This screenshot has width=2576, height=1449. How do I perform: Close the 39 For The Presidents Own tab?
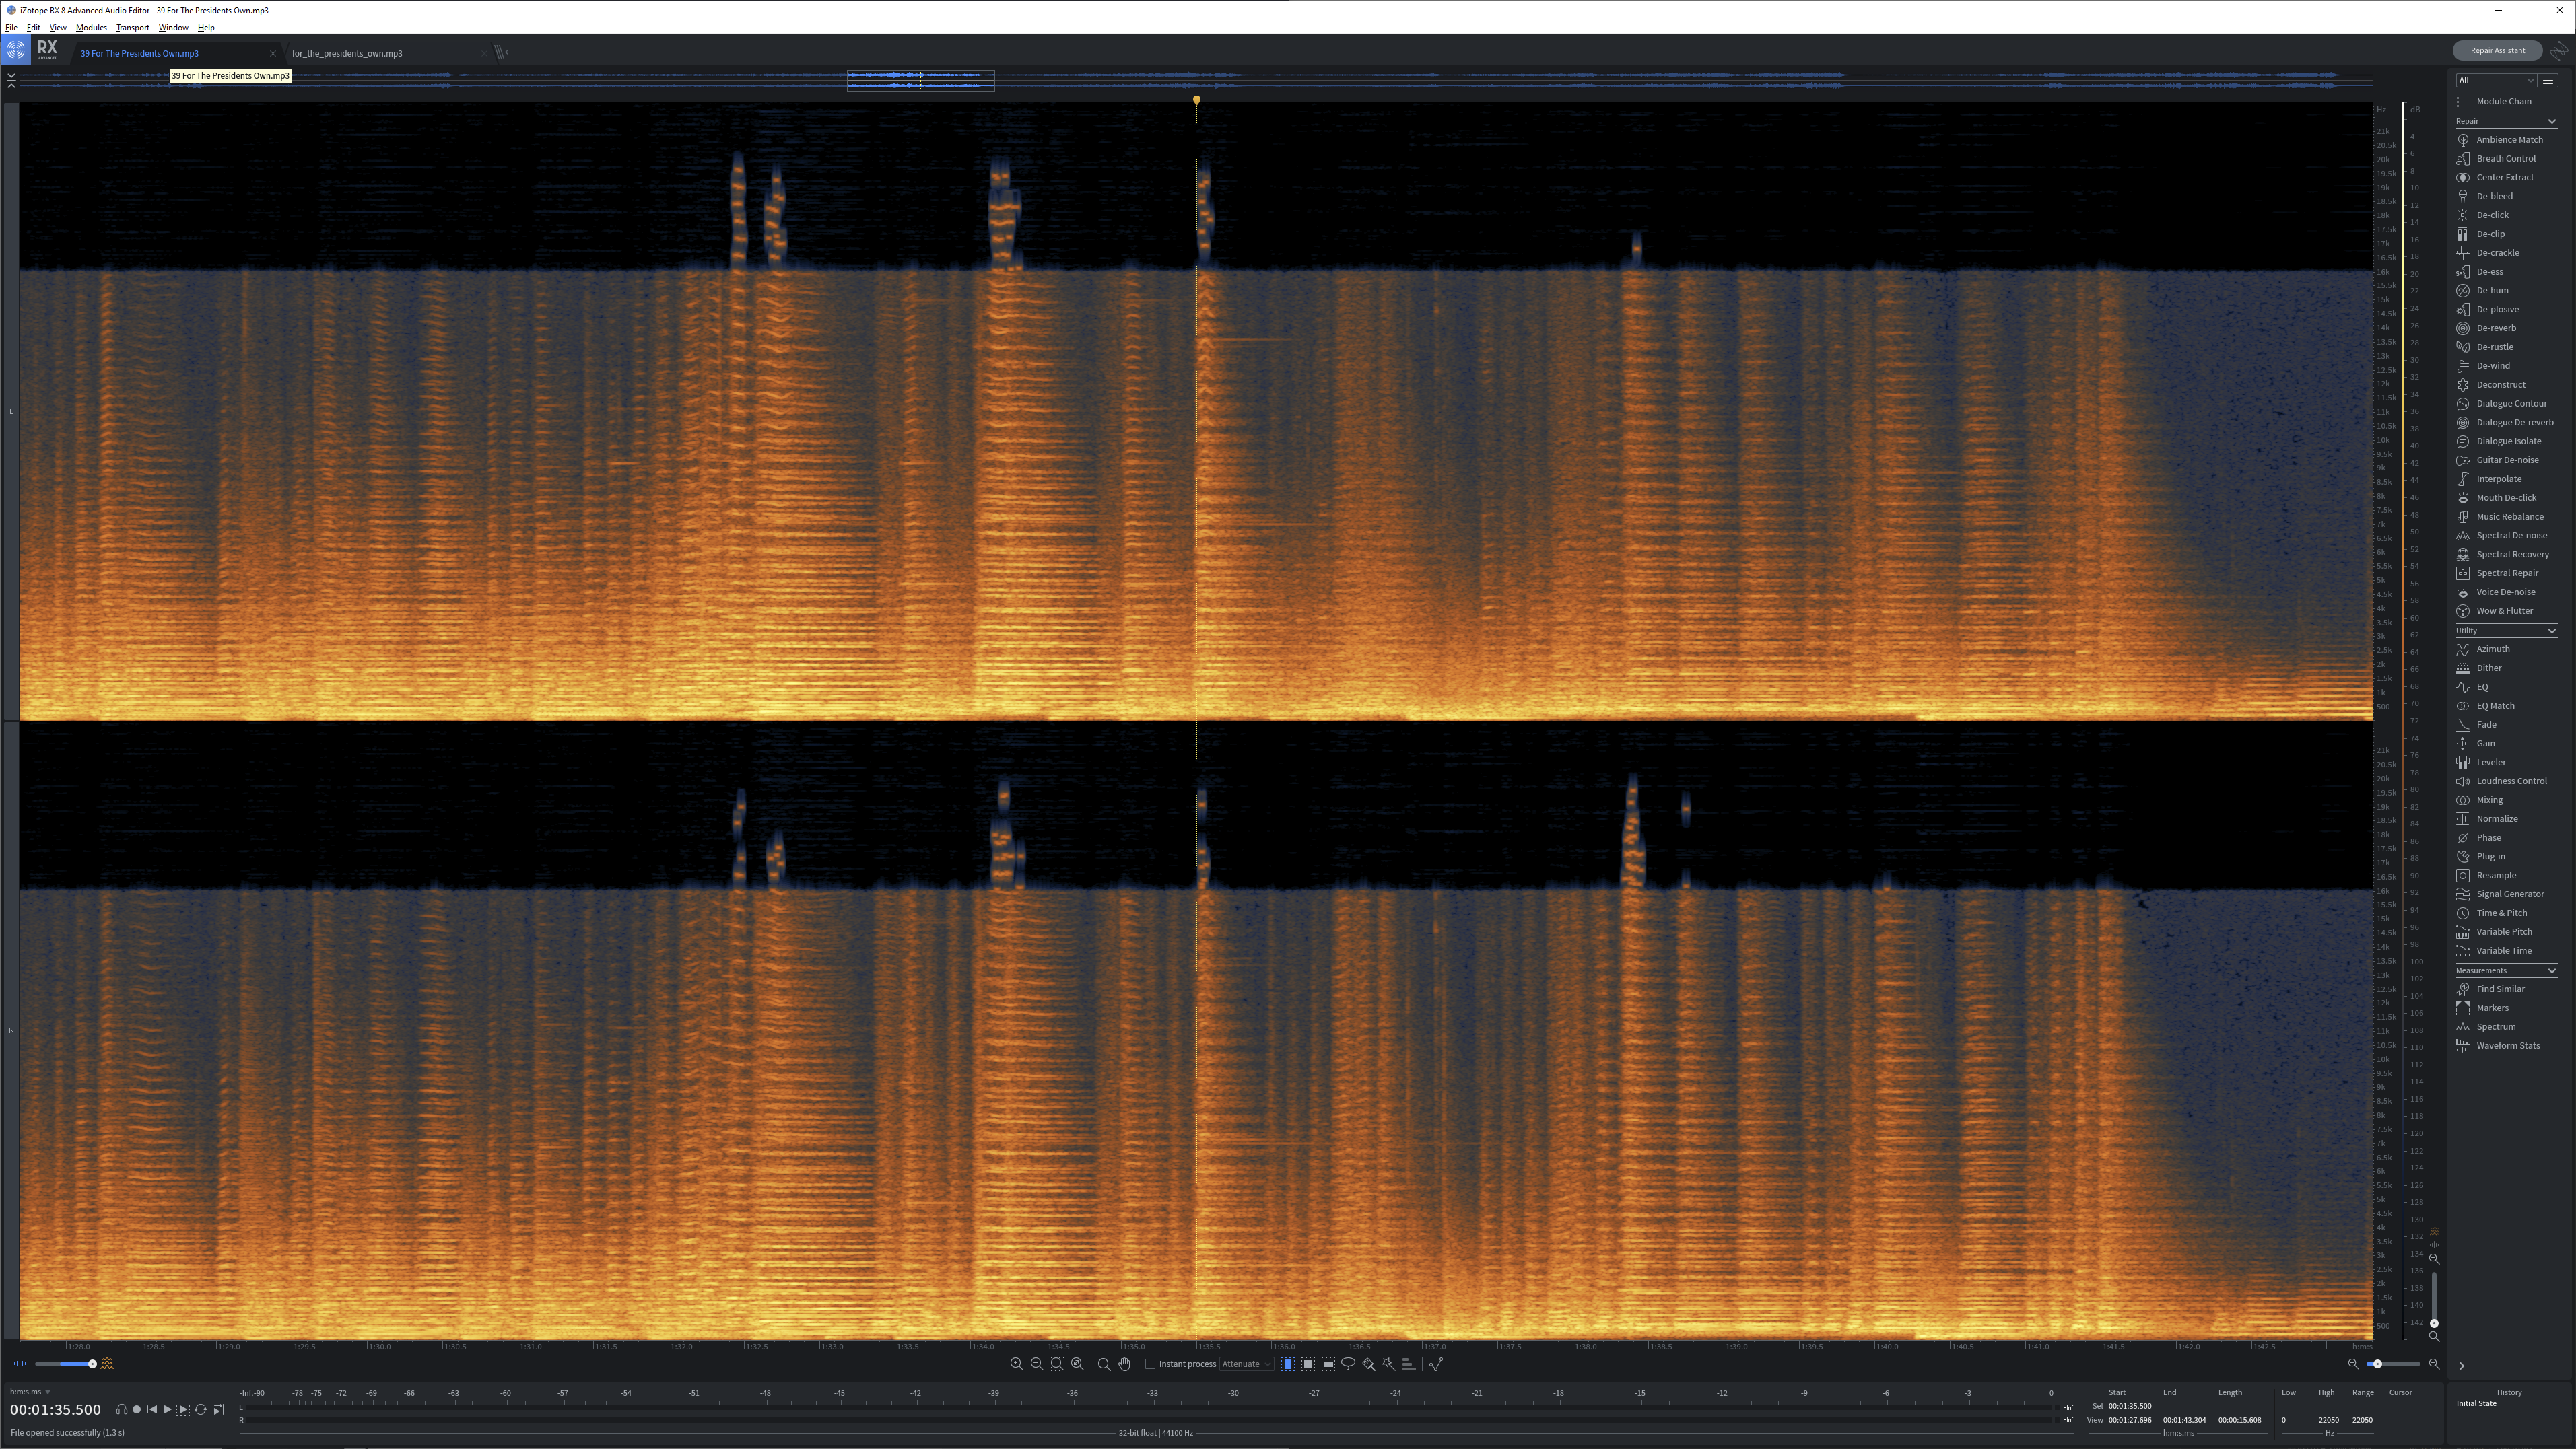click(x=272, y=53)
